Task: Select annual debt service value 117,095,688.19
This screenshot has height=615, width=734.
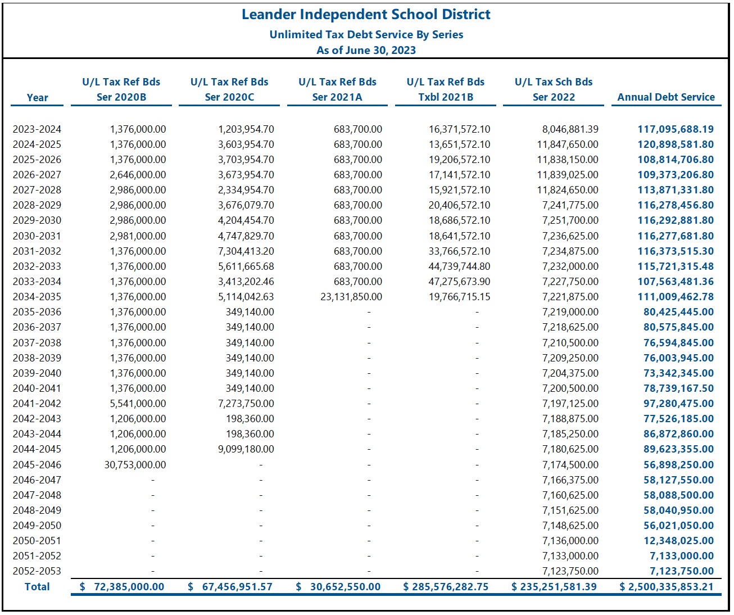Action: click(676, 129)
